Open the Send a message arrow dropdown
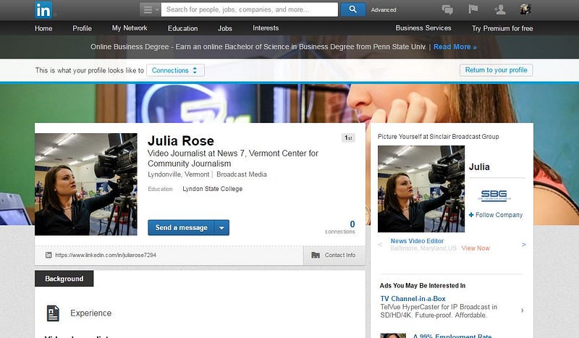This screenshot has width=579, height=338. coord(221,227)
